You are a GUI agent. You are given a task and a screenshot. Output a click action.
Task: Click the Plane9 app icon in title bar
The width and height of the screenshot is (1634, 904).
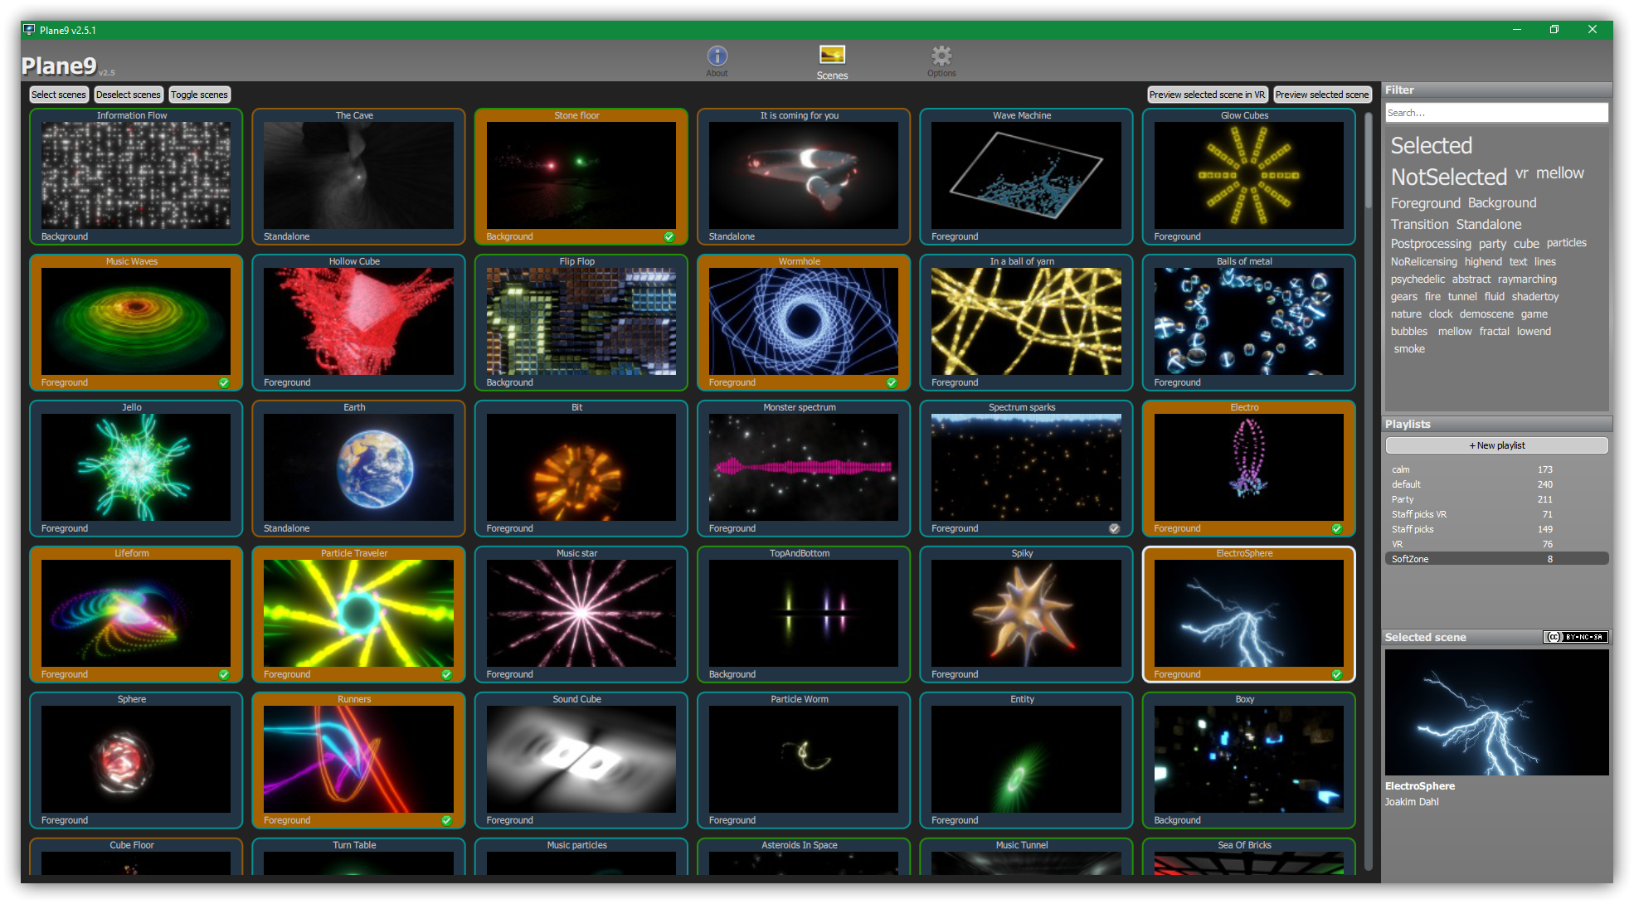pos(30,30)
